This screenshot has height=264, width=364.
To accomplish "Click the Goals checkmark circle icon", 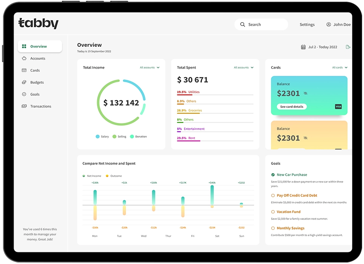I will click(24, 94).
